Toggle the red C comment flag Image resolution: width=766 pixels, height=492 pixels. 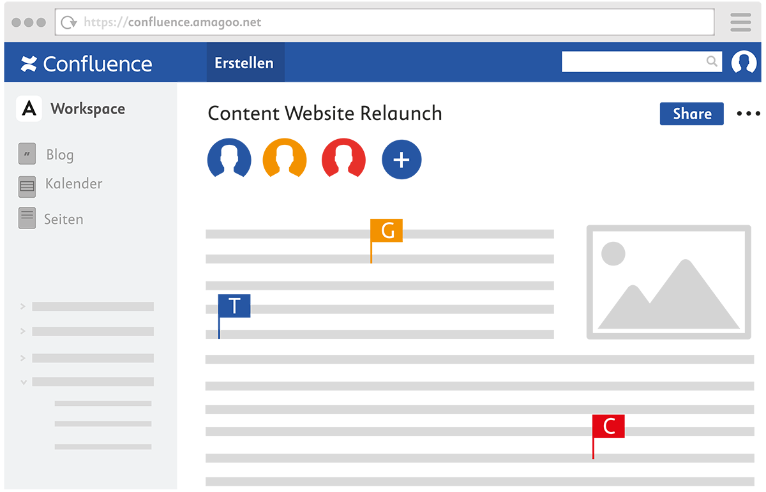[x=608, y=426]
